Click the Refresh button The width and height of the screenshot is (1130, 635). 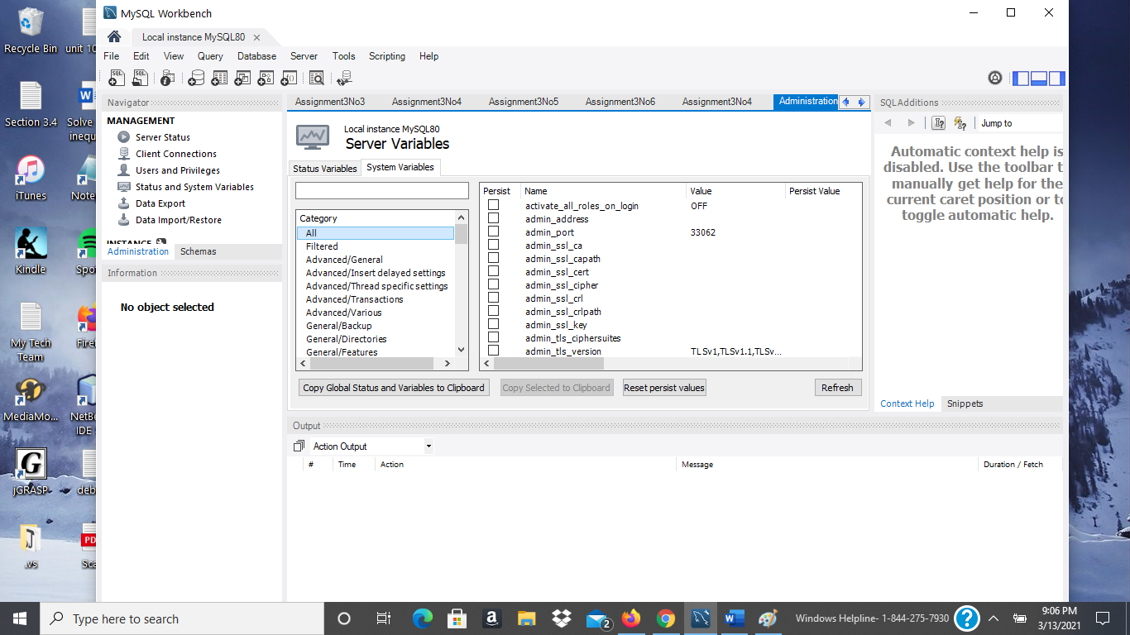click(x=837, y=387)
